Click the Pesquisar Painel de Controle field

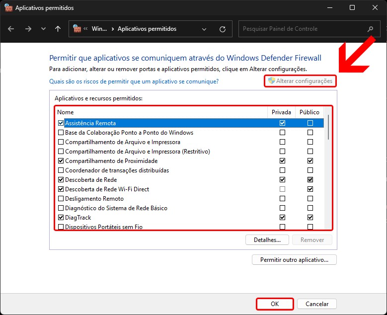(303, 29)
